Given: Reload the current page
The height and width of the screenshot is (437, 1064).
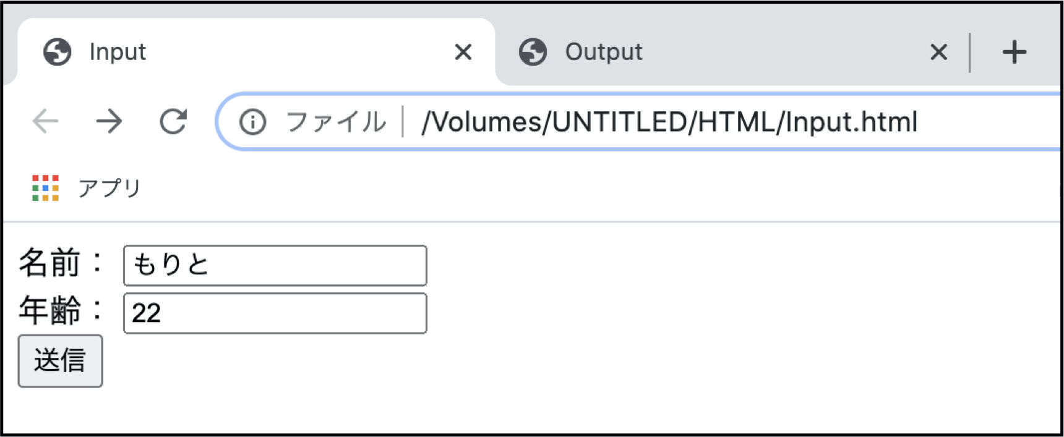Looking at the screenshot, I should [173, 121].
